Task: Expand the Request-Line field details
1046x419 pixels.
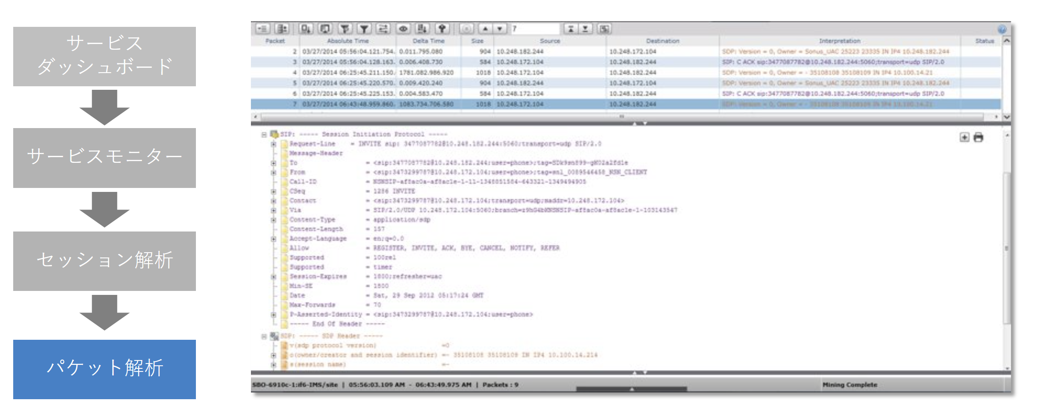Action: click(274, 143)
